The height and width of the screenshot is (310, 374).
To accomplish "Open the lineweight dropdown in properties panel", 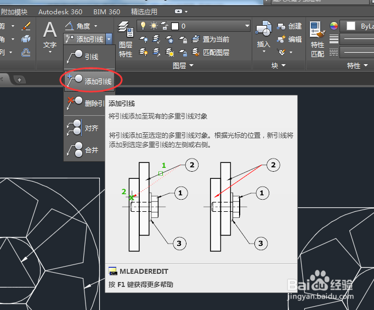I will [x=357, y=39].
